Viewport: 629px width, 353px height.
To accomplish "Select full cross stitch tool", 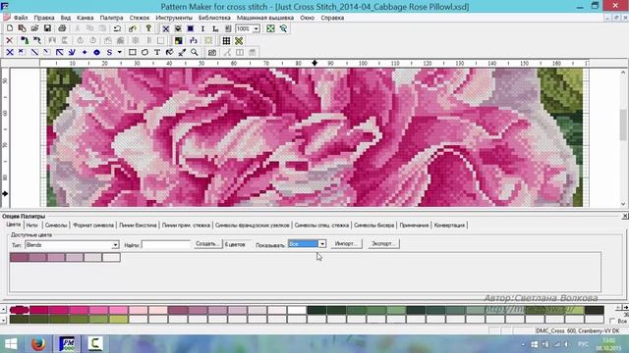I will pyautogui.click(x=10, y=52).
